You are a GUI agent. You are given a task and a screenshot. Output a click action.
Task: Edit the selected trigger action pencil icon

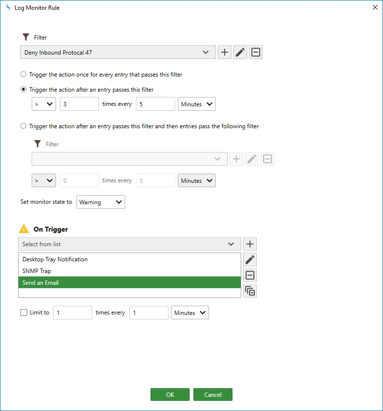click(250, 260)
